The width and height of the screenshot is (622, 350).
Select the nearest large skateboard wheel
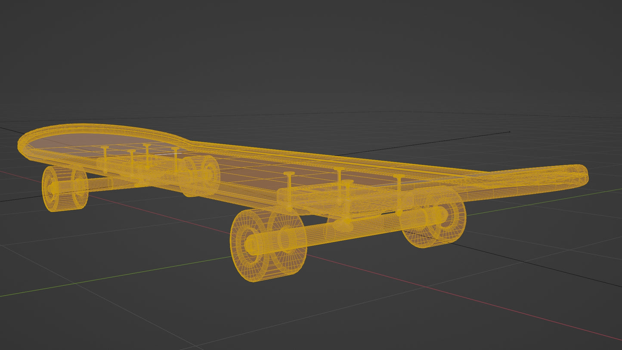click(x=268, y=245)
